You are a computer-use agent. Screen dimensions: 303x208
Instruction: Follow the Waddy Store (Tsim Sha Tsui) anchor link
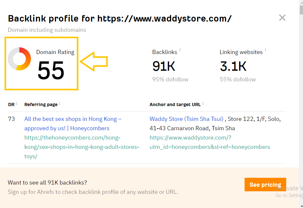186,119
